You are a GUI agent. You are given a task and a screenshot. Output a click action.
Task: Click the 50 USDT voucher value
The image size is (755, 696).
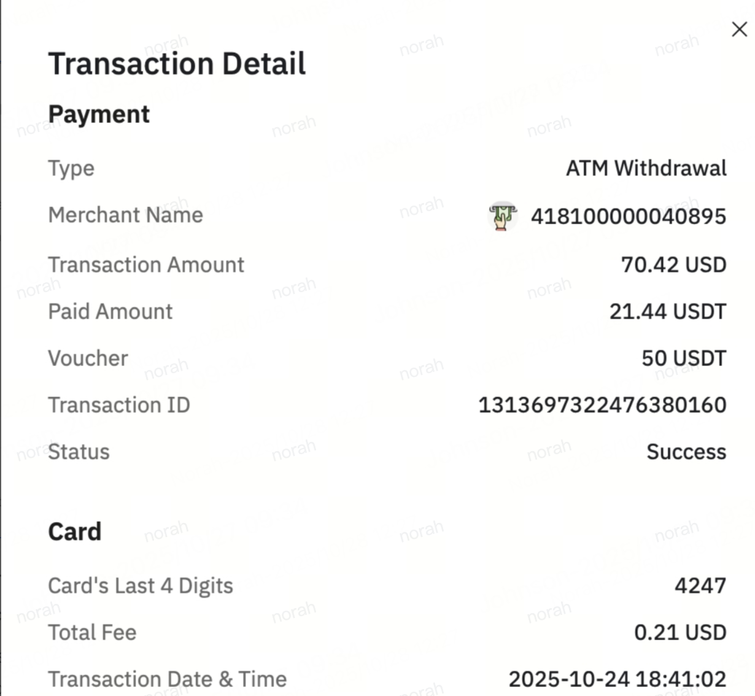click(683, 358)
